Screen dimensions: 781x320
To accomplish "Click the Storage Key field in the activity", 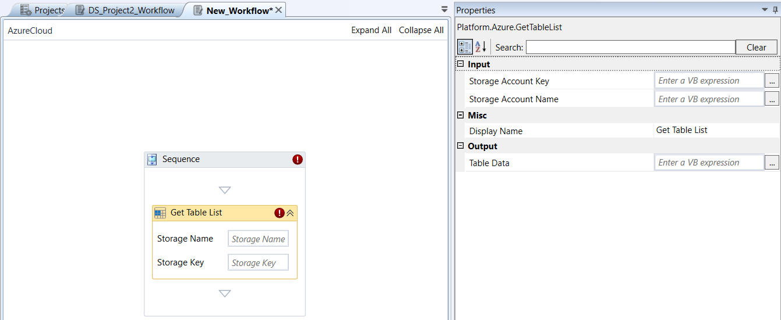I will [258, 263].
